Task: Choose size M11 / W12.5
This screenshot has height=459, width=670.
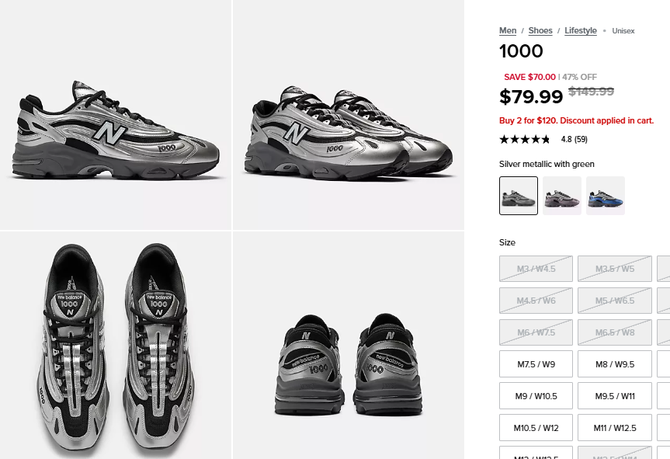Action: tap(615, 428)
